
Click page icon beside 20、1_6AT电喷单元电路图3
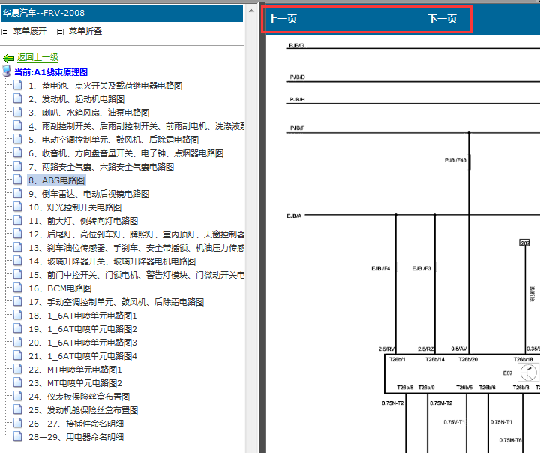click(18, 342)
